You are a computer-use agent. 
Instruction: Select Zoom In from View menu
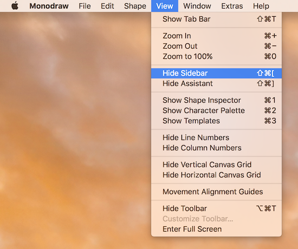tap(217, 36)
